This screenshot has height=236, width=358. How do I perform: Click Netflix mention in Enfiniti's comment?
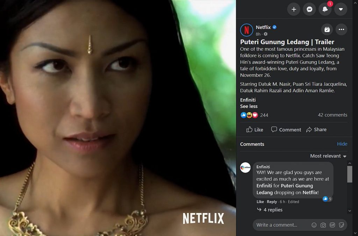(310, 192)
